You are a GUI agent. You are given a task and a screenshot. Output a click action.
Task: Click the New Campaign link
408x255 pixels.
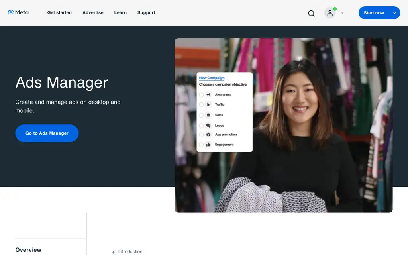pyautogui.click(x=212, y=78)
